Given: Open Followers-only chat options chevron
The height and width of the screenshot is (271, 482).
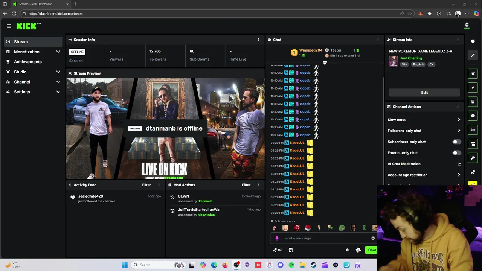Looking at the screenshot, I should [459, 131].
